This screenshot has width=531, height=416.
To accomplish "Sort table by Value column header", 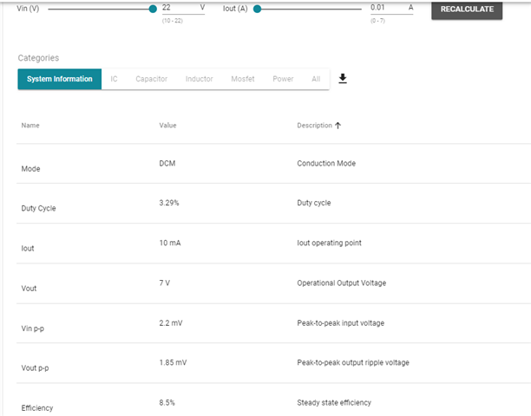I will click(x=167, y=126).
